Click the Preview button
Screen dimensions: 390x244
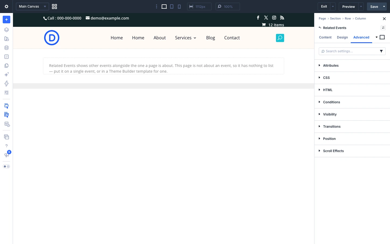tap(349, 7)
